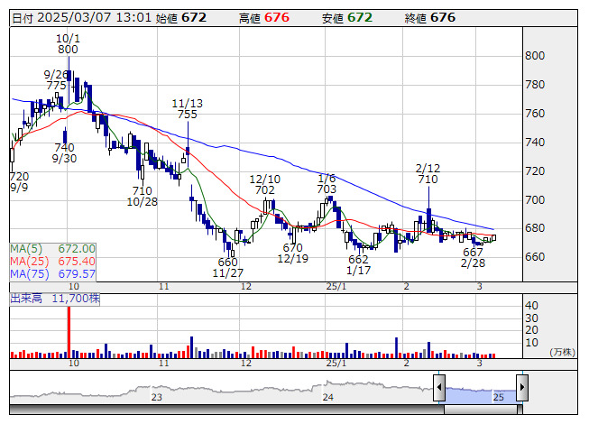Click the MA(75) 679.57 legend entry
This screenshot has width=589, height=424.
52,274
